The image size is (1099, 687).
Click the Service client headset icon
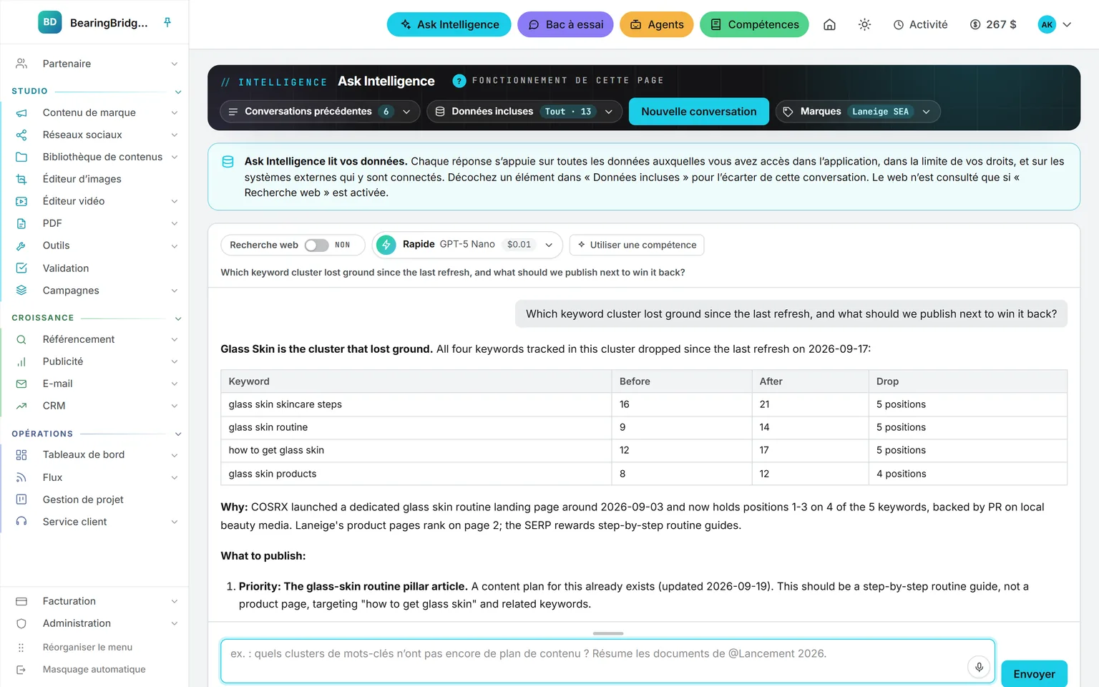21,522
